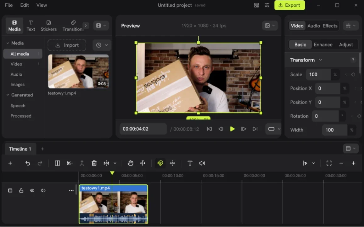The image size is (364, 227).
Task: Open the media view layout dropdown
Action: point(101,26)
